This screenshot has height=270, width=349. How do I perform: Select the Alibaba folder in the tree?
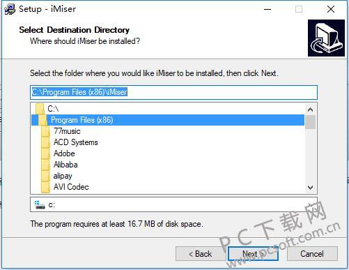pos(65,165)
